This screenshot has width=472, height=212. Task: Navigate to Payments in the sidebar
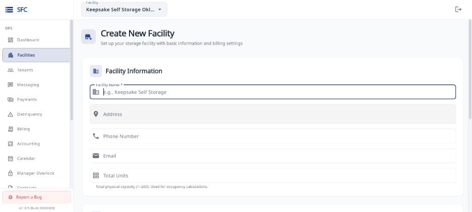36,100
